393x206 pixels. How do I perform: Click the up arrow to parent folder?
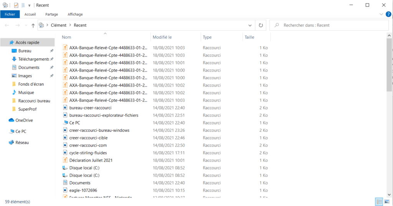point(33,25)
